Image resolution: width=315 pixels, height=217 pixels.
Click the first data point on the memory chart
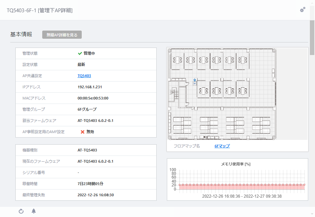point(179,185)
